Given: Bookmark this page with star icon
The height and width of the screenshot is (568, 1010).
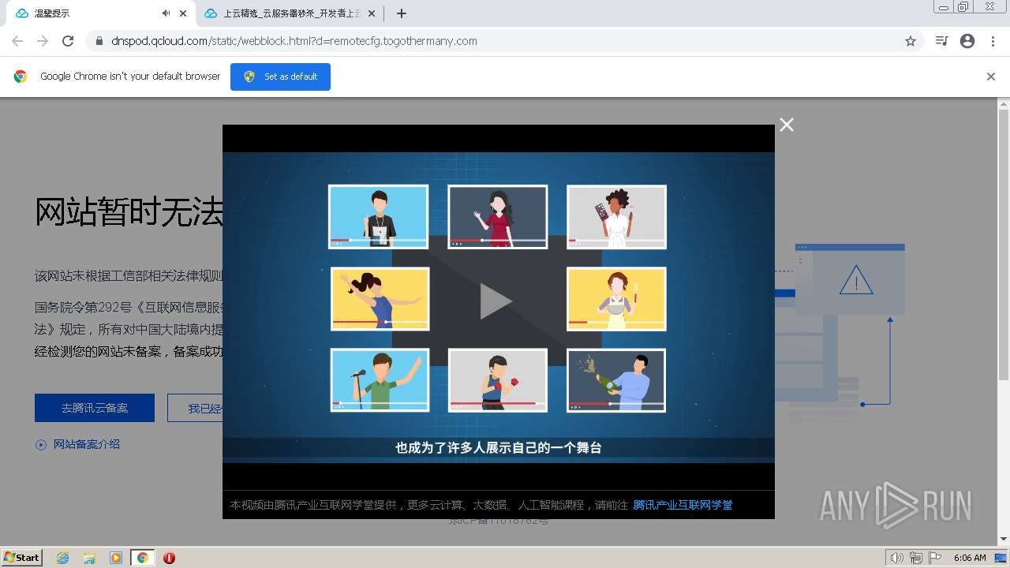Looking at the screenshot, I should 911,41.
